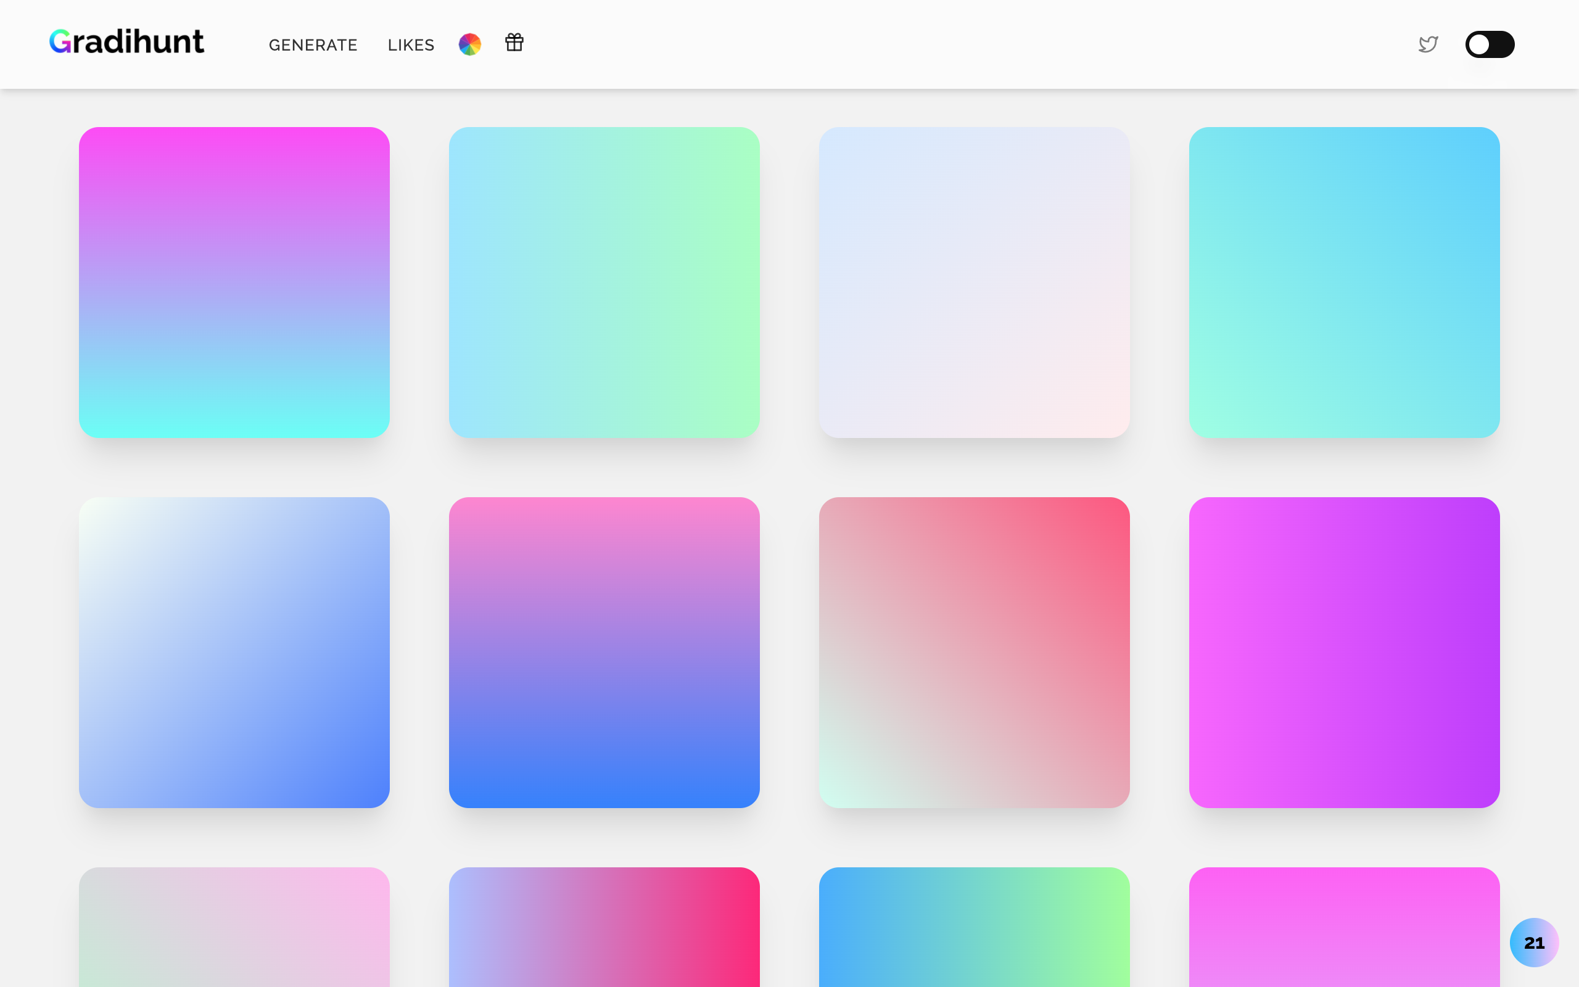Select the light-blue-to-mint-green gradient card

point(604,282)
